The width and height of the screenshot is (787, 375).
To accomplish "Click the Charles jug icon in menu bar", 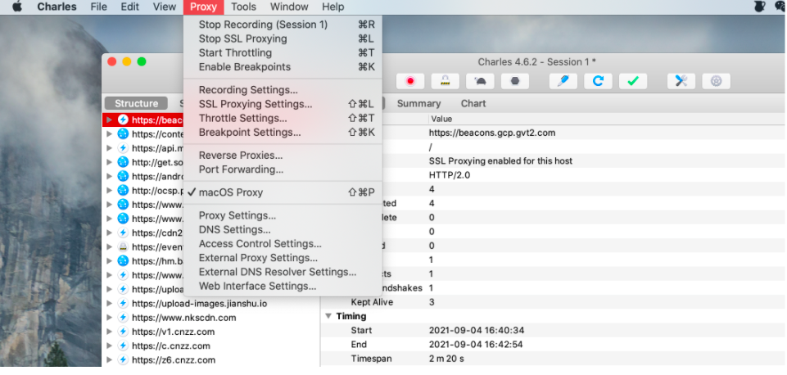I will (759, 7).
